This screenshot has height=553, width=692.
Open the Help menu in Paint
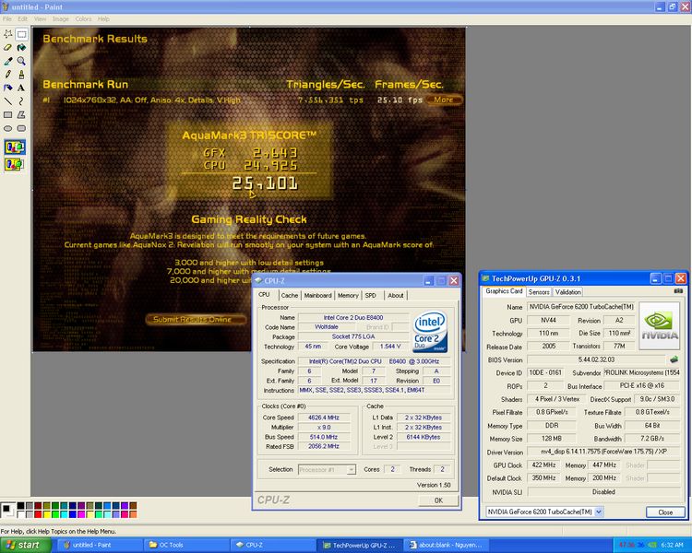click(103, 19)
